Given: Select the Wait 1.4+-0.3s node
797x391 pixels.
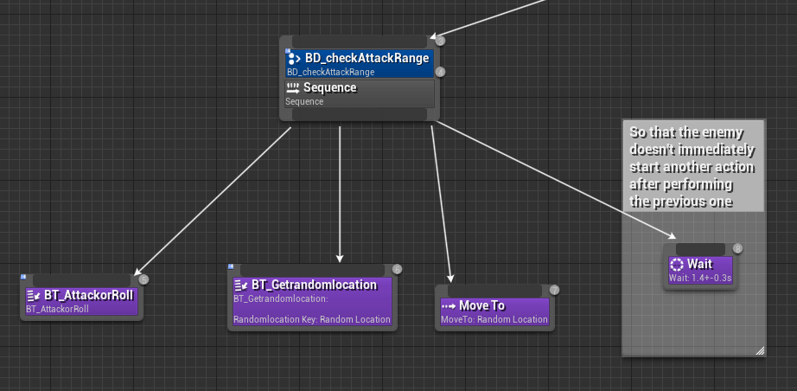Looking at the screenshot, I should [700, 270].
